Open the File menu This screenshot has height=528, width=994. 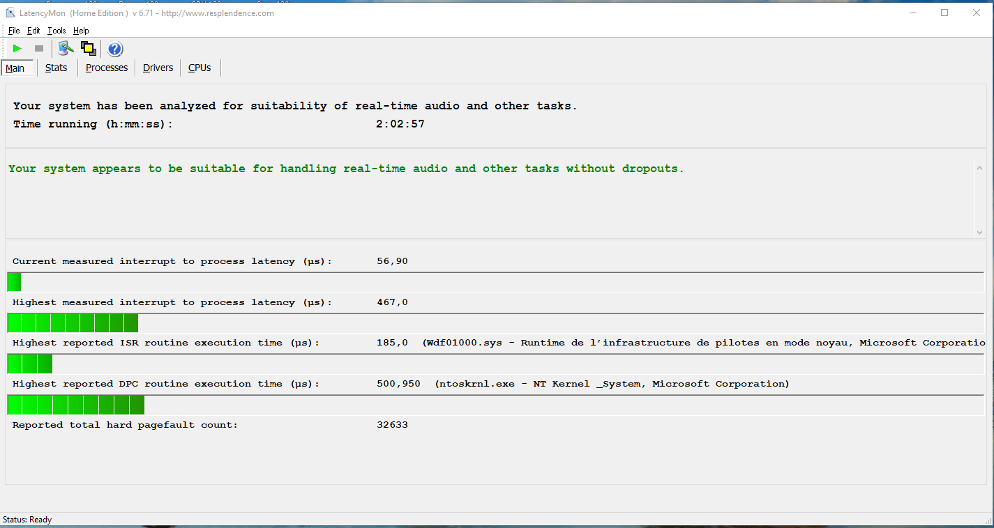pyautogui.click(x=14, y=31)
